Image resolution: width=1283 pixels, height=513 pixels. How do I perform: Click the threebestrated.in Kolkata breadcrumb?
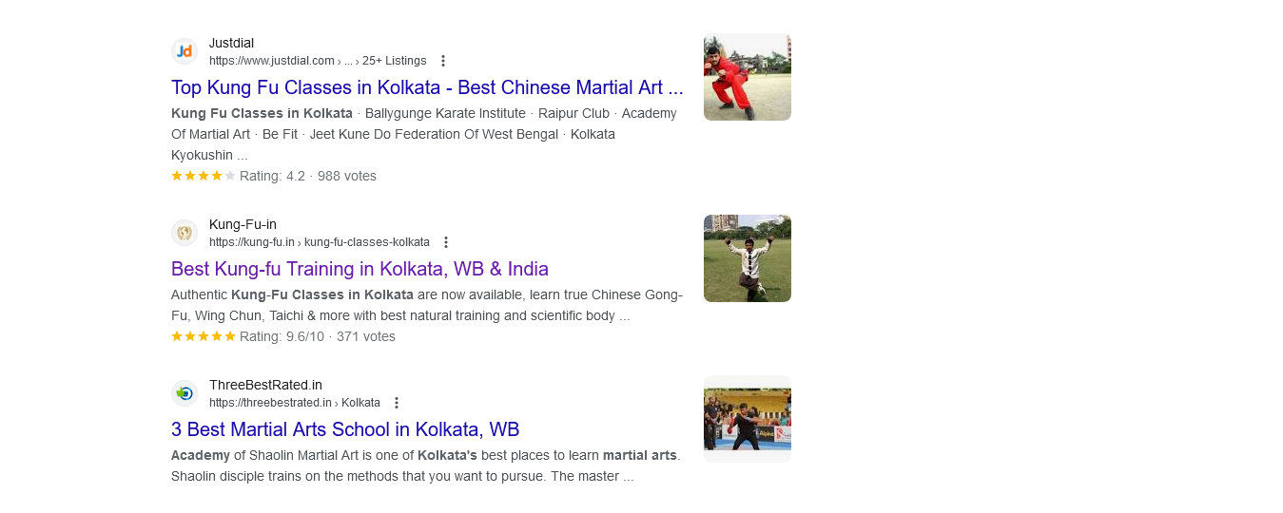tap(295, 403)
